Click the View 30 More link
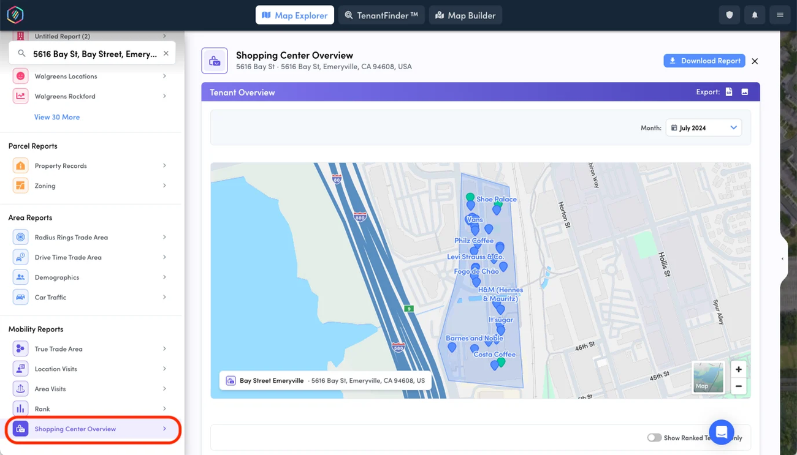 [57, 117]
